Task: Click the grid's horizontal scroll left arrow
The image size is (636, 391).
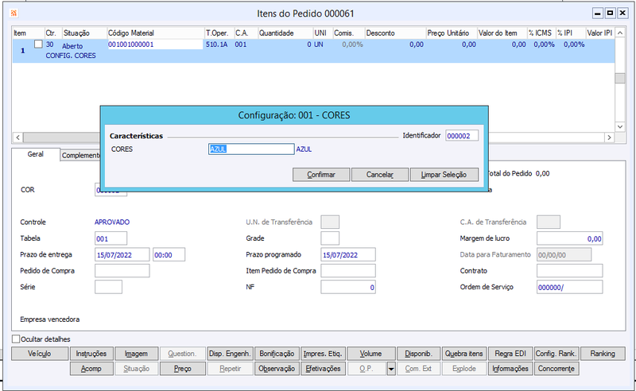Action: coord(17,137)
